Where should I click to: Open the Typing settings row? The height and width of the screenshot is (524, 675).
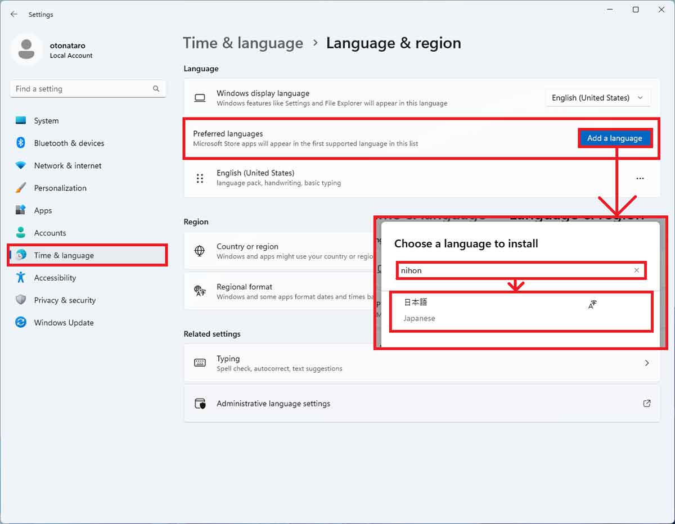click(x=422, y=363)
